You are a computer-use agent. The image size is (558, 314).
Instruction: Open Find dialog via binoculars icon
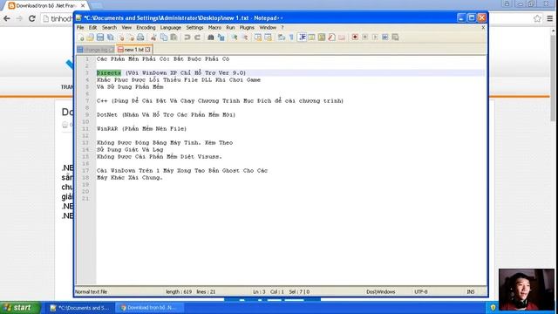point(211,38)
